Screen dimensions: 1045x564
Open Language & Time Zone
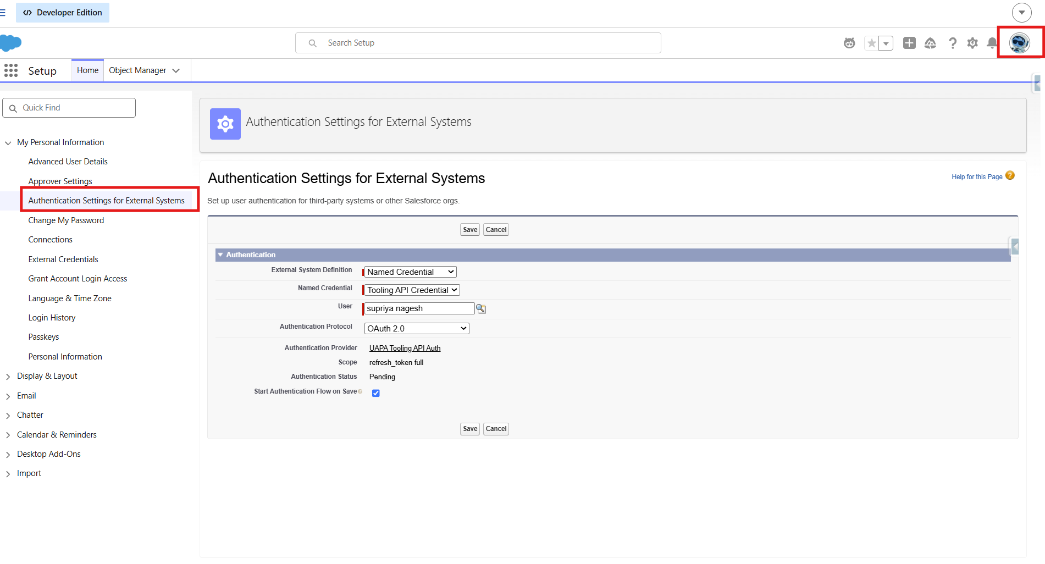(x=70, y=298)
